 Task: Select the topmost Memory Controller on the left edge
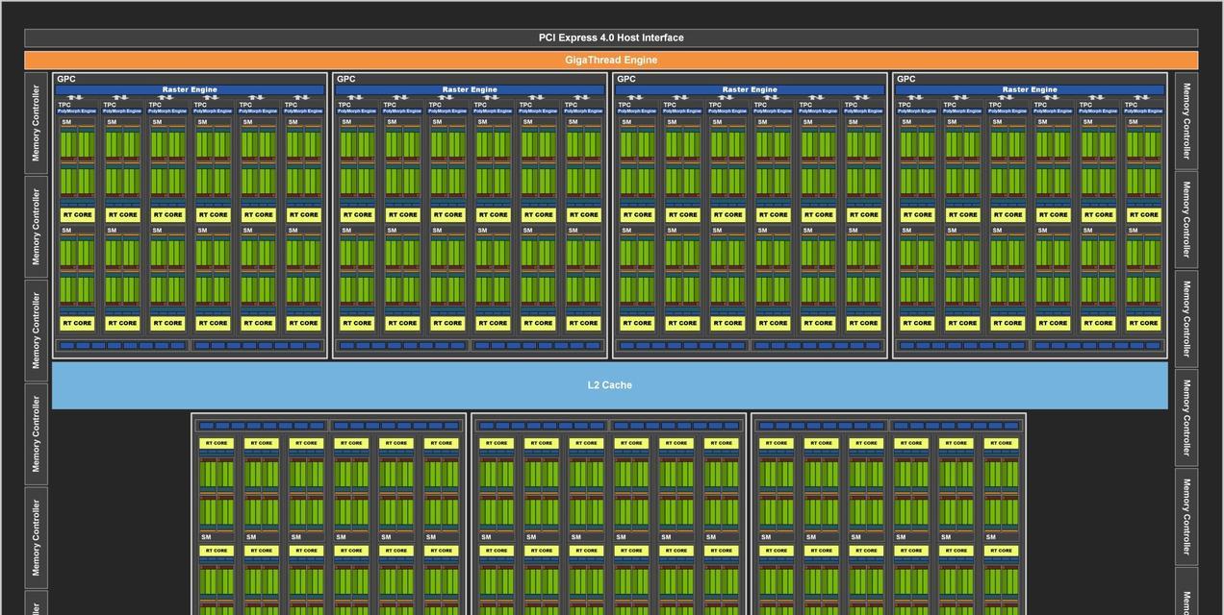coord(36,123)
